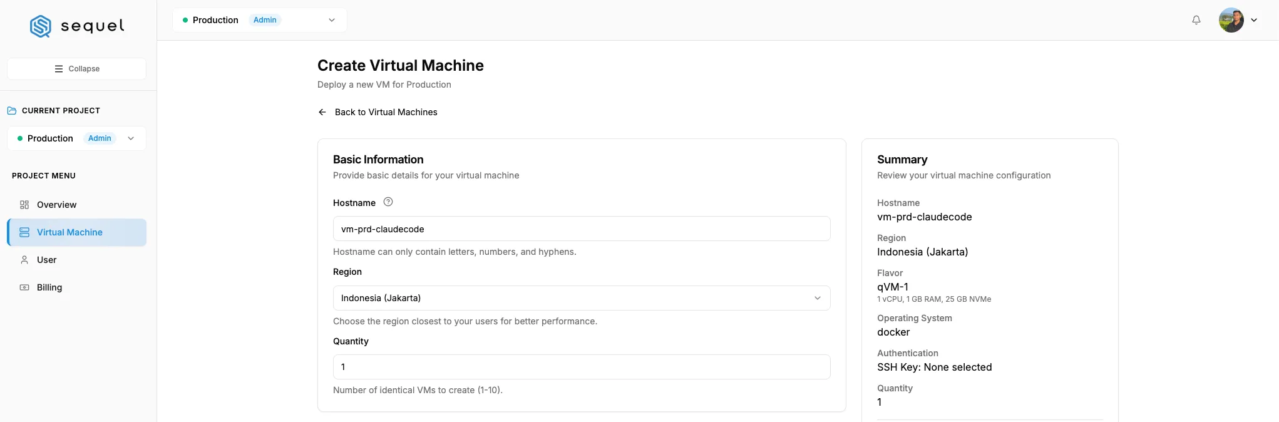This screenshot has height=422, width=1279.
Task: Focus the Hostname field vm-prd-claudecode
Action: (x=582, y=229)
